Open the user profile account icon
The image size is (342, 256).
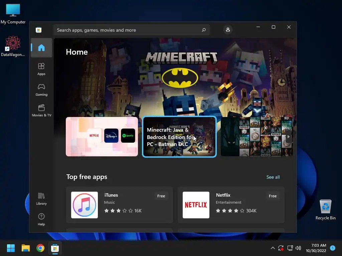pyautogui.click(x=228, y=30)
